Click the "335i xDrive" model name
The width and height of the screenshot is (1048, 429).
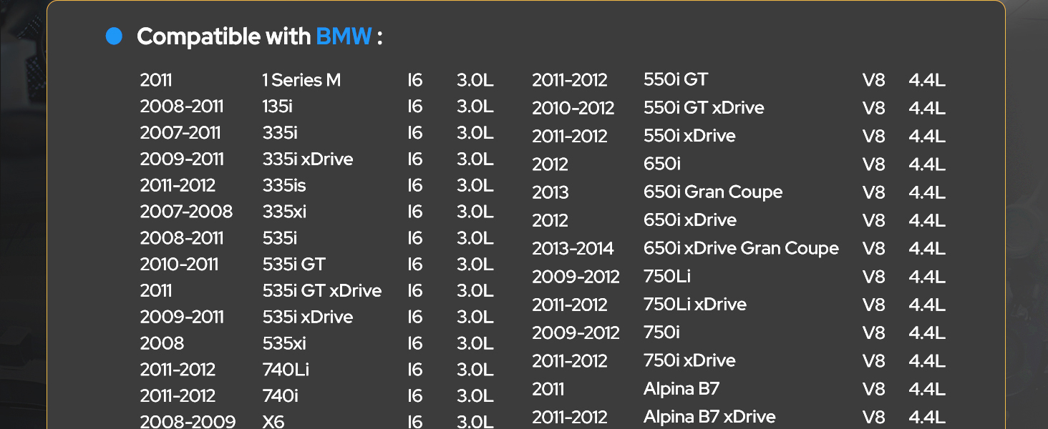point(308,159)
